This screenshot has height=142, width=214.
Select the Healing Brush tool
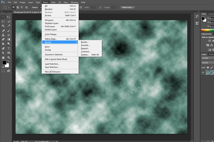3,31
